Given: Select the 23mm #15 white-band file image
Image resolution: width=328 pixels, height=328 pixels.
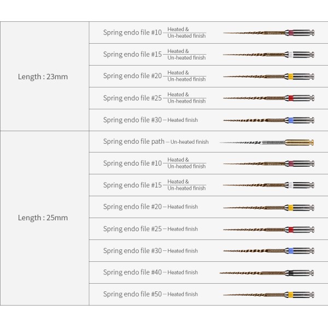Looking at the screenshot, I should (268, 55).
